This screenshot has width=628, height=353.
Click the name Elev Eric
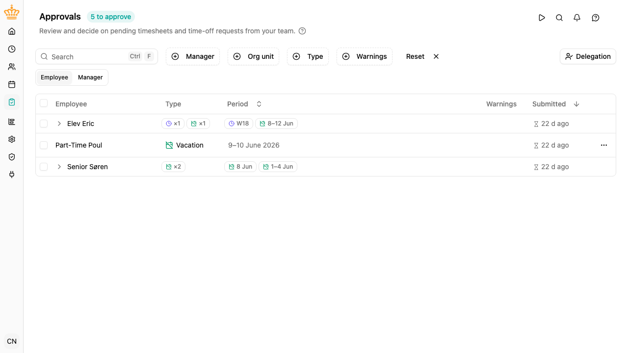[80, 124]
